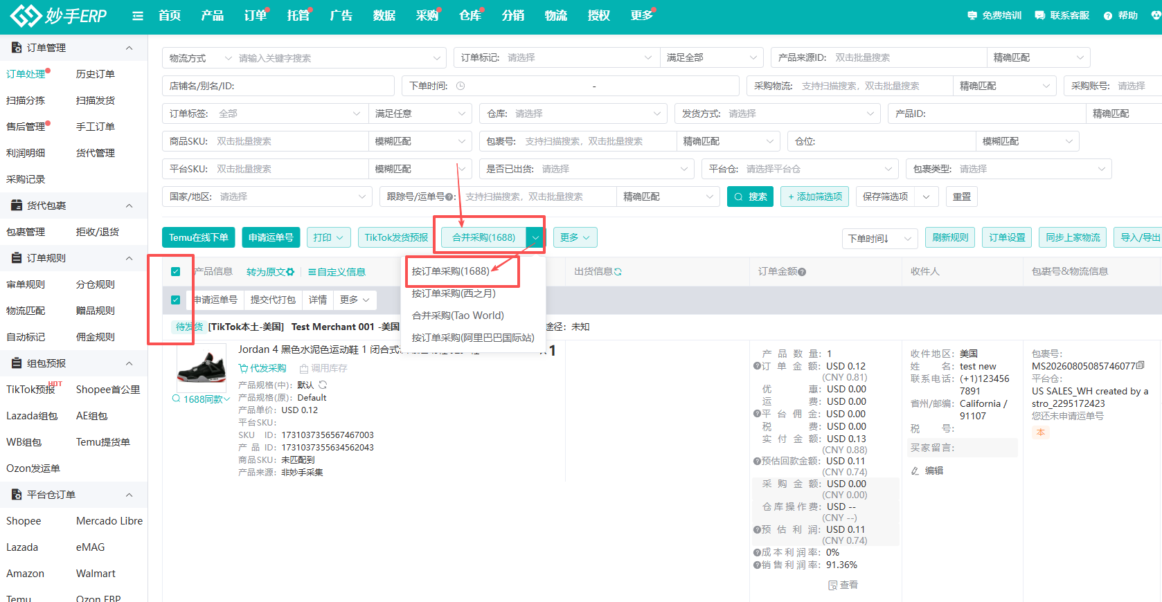Open the 首页 top menu
Image resolution: width=1162 pixels, height=602 pixels.
point(170,16)
